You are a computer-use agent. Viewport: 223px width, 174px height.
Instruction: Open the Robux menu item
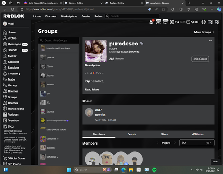point(99,16)
